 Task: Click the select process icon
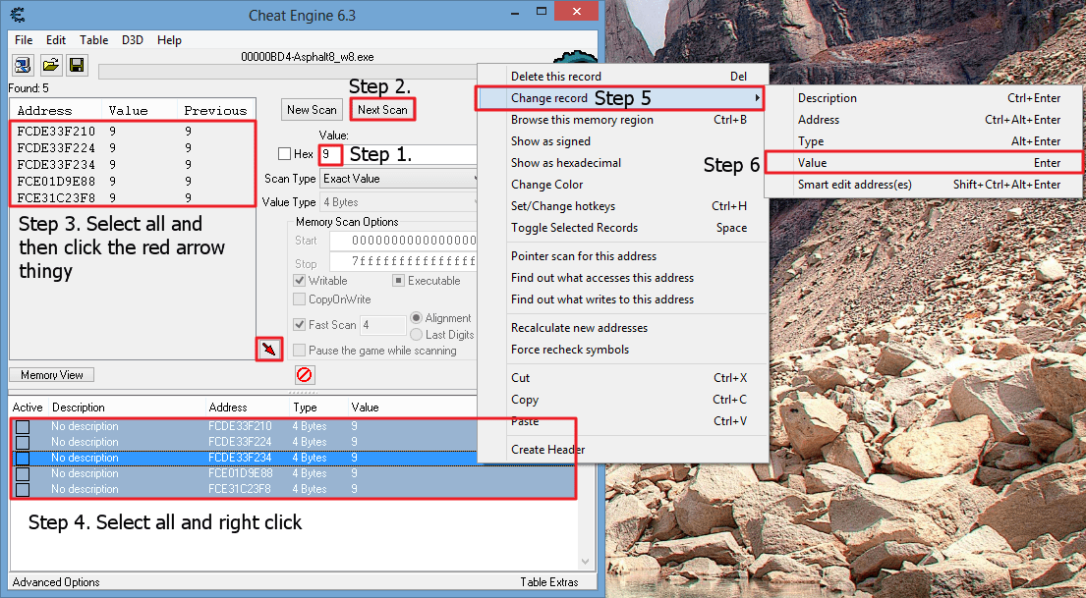tap(23, 66)
